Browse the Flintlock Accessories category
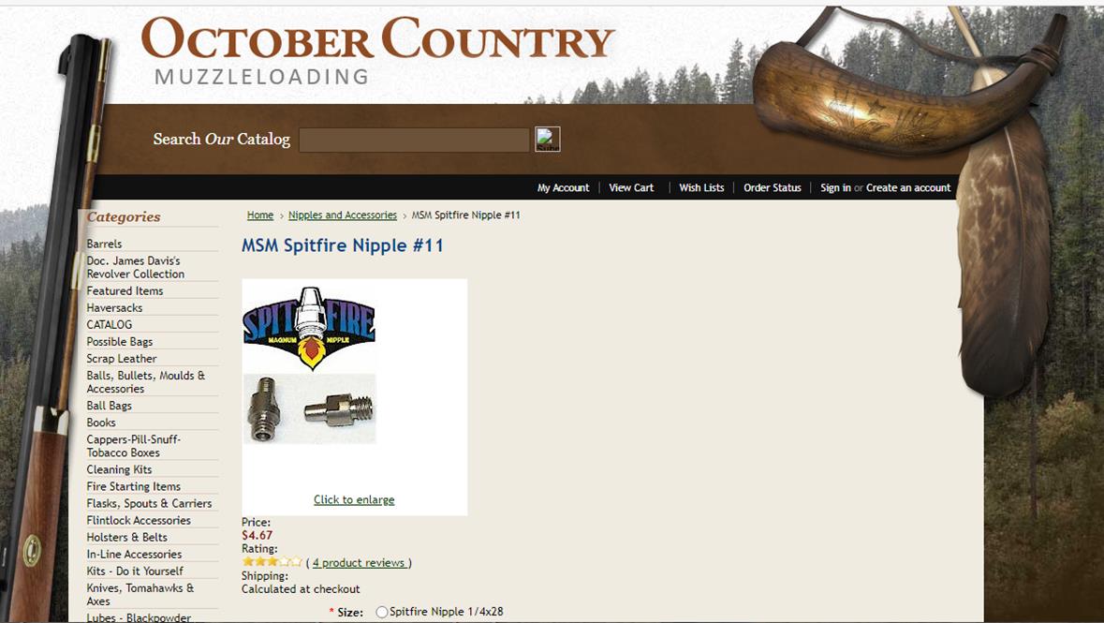Viewport: 1104px width, 623px height. coord(139,520)
